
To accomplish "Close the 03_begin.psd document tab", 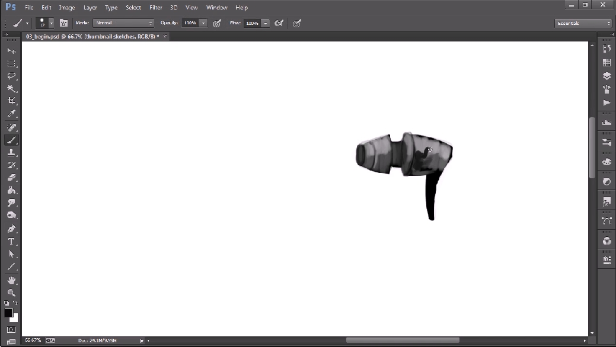I will (165, 36).
